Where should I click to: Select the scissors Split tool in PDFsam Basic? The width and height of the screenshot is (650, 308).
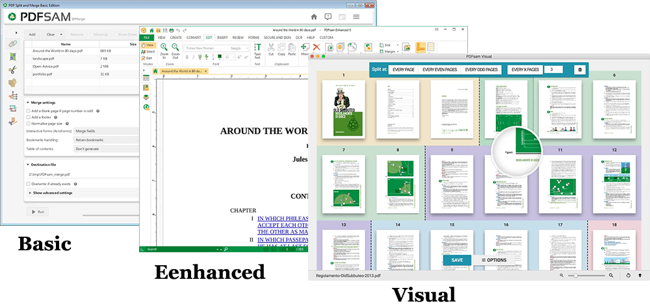[12, 69]
